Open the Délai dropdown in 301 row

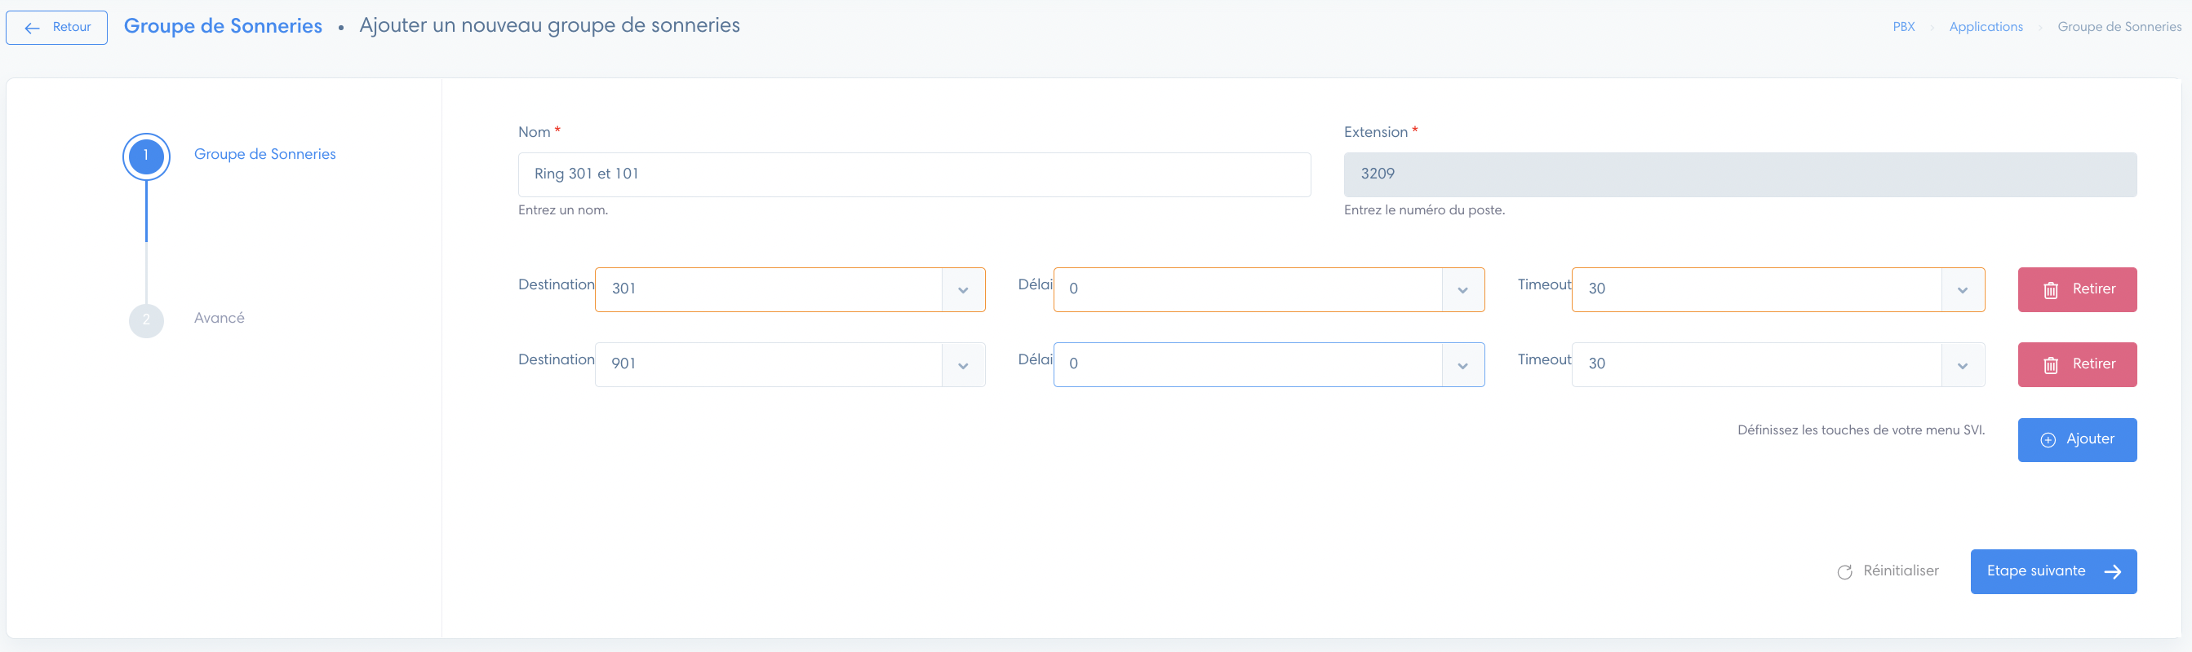click(1269, 289)
